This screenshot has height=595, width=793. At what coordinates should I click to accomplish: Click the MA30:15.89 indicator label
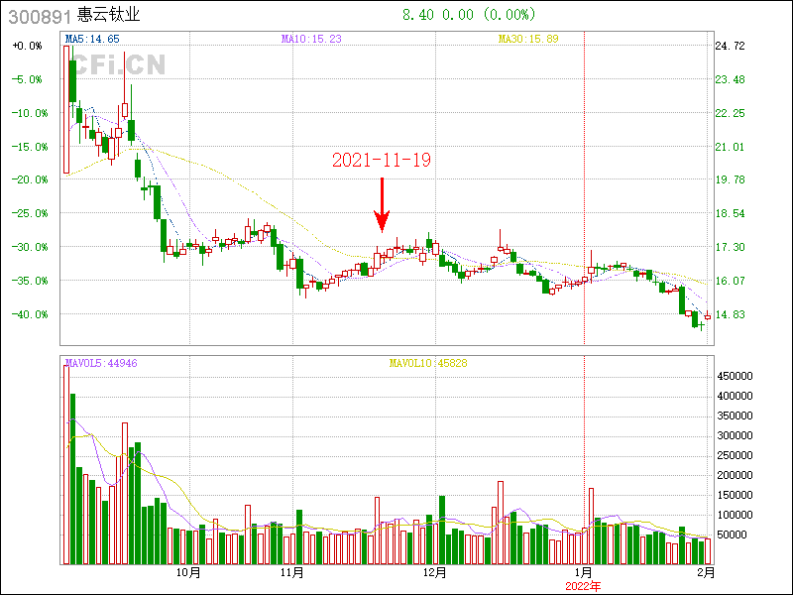coord(527,39)
